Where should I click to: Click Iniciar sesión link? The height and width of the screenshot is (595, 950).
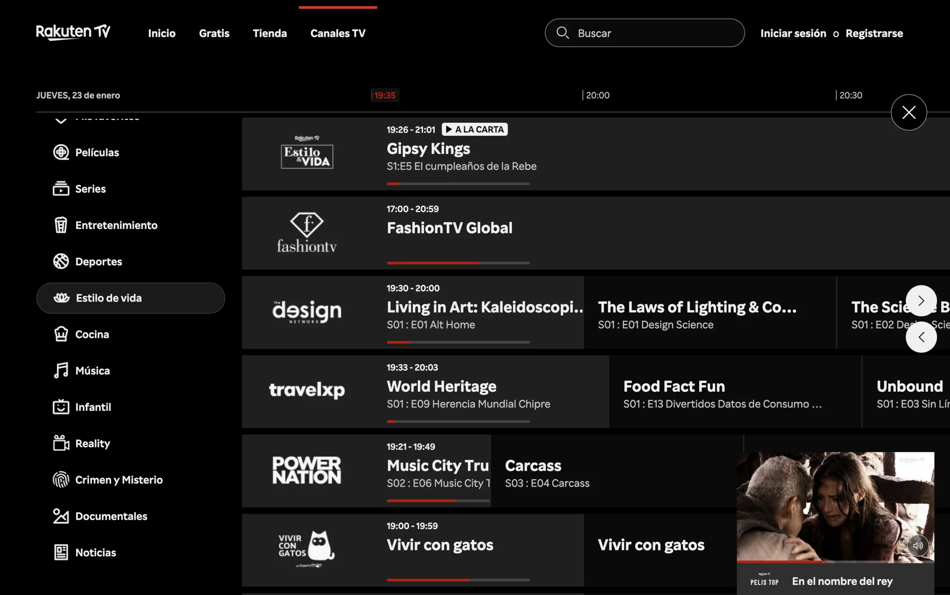tap(793, 33)
